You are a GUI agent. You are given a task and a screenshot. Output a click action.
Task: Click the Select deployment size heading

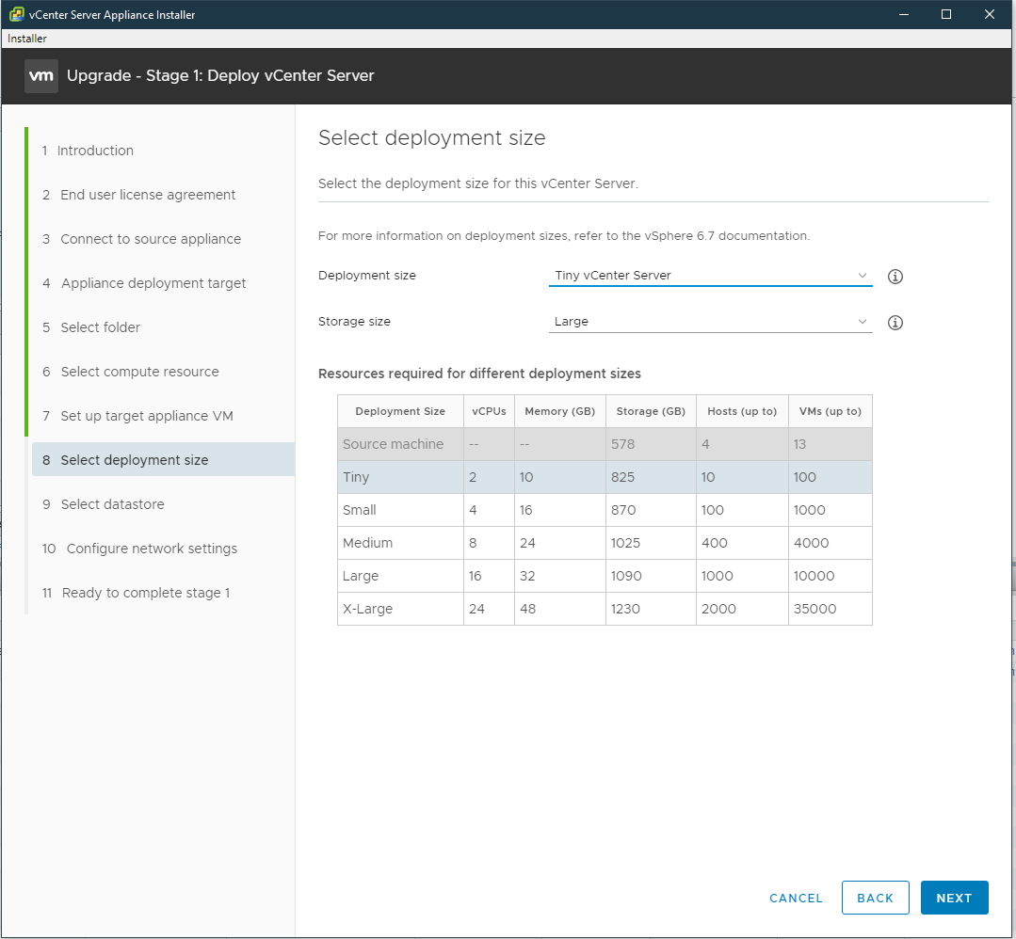click(x=432, y=137)
